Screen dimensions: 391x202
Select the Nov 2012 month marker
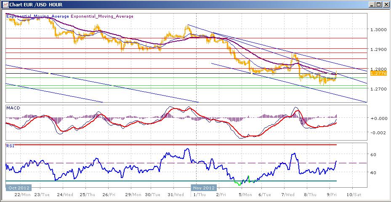coord(204,188)
